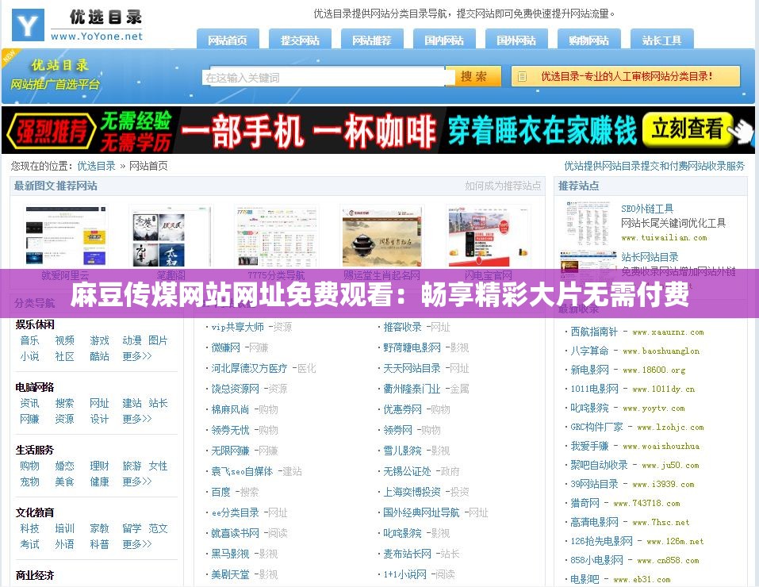Open the 购物网站 menu

coord(589,39)
